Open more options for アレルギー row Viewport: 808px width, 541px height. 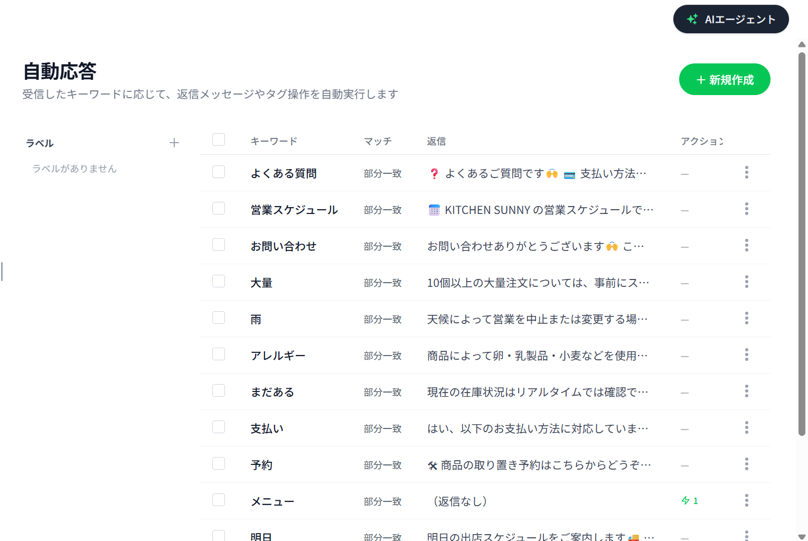(747, 355)
